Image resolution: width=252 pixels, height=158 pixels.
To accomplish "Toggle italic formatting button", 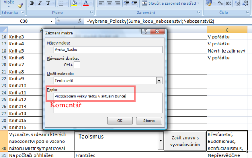I will click(40, 3).
